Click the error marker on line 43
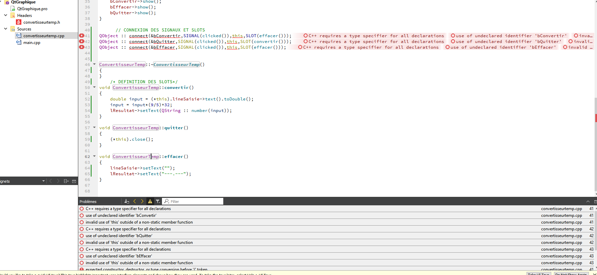597x275 pixels. tap(81, 47)
